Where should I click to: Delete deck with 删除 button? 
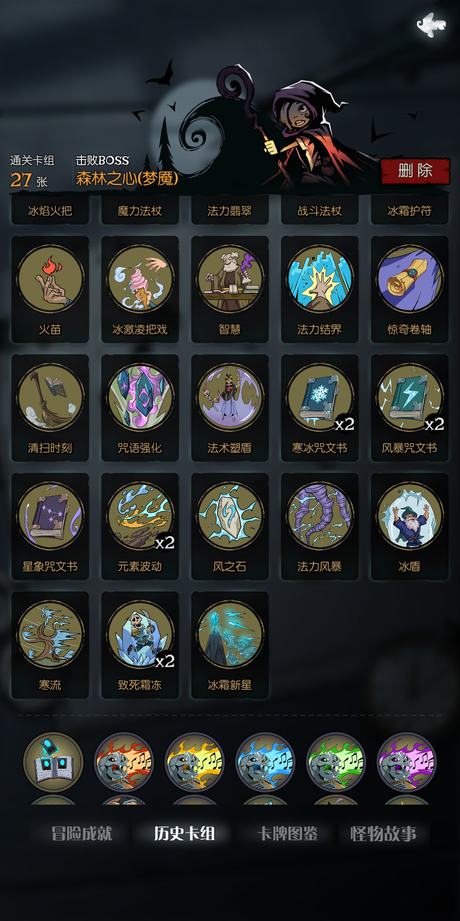point(415,171)
